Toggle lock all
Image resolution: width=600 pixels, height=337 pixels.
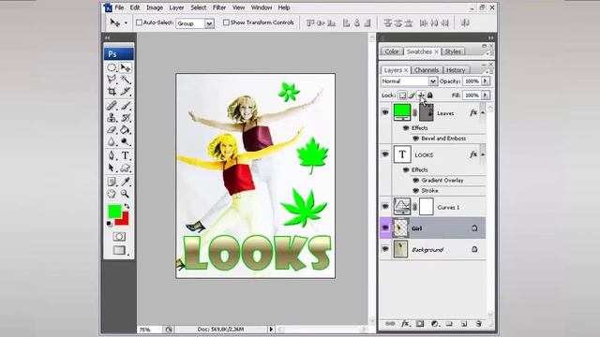[x=430, y=95]
